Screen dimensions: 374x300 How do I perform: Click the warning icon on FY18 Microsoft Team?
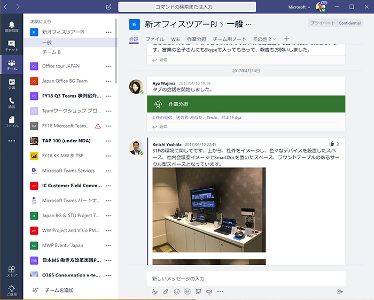click(98, 126)
